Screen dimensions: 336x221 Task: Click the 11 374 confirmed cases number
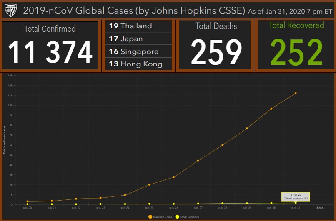[50, 52]
